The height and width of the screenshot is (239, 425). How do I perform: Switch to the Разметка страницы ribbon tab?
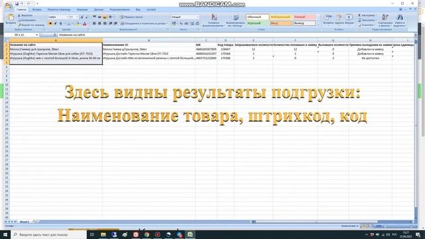[59, 9]
